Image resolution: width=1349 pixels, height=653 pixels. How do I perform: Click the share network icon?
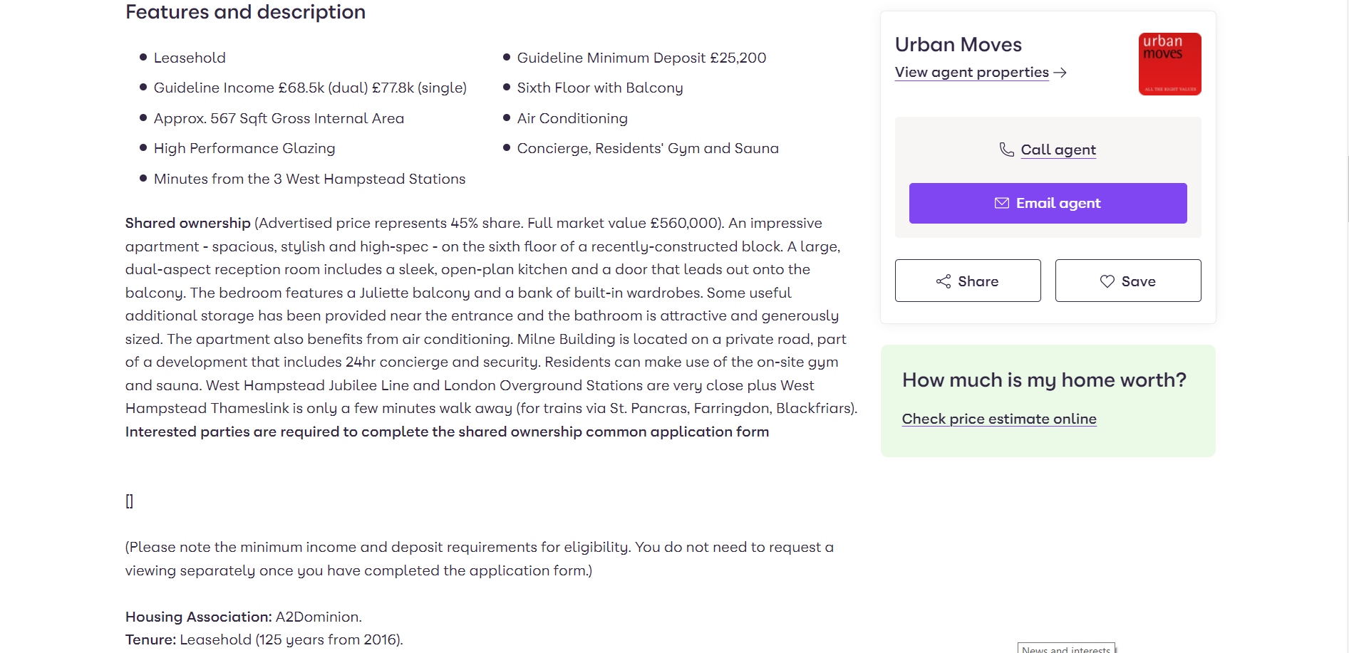coord(944,281)
